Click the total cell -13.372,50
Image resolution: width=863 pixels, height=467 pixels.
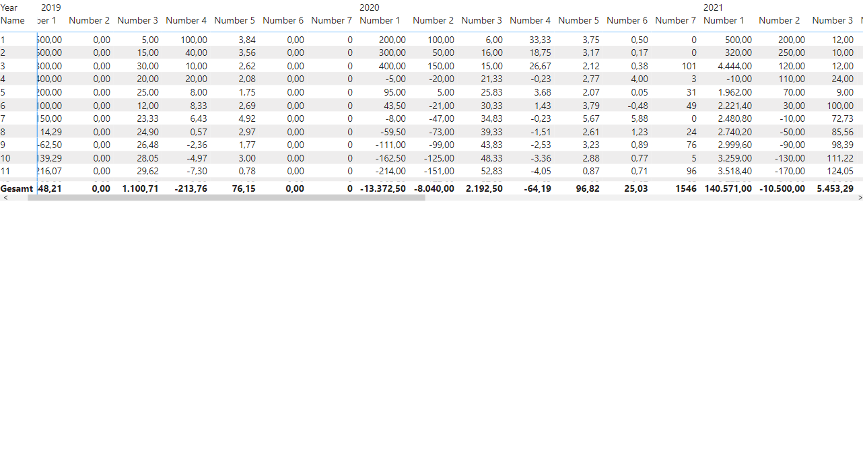(x=383, y=188)
